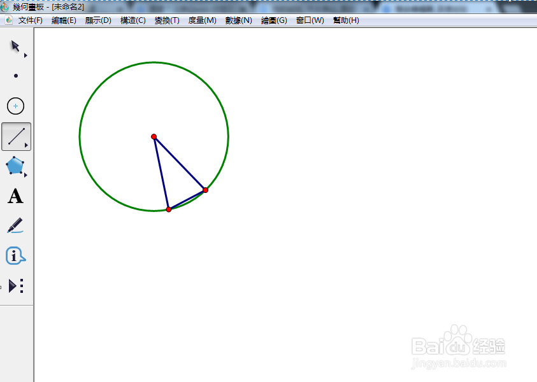Select the Text label tool

pos(15,196)
